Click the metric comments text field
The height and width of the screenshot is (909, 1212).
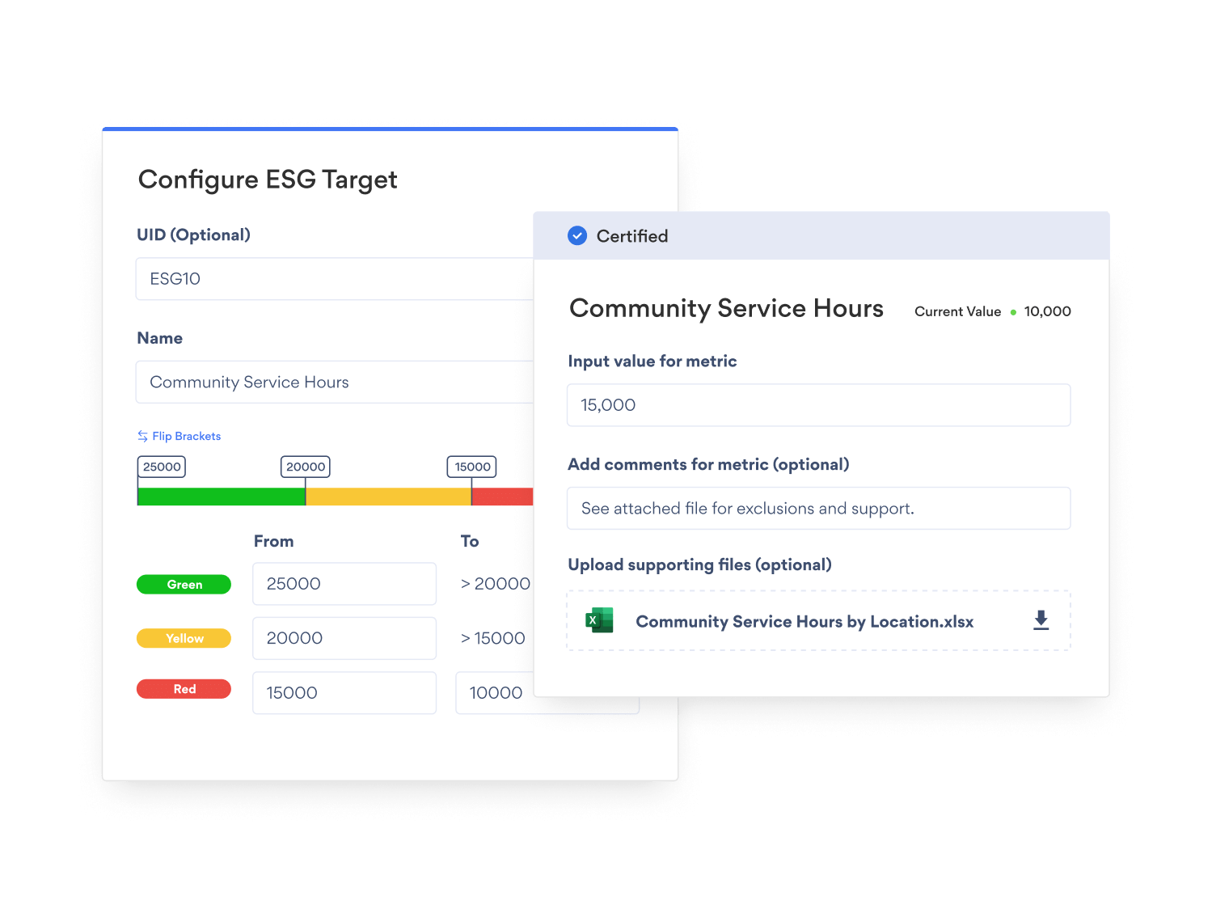click(x=818, y=509)
